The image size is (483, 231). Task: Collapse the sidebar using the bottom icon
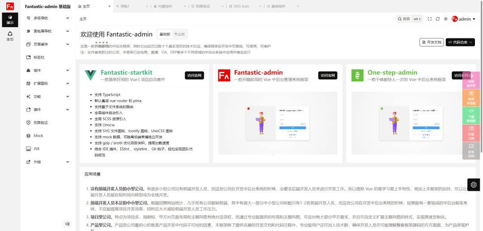tap(68, 224)
